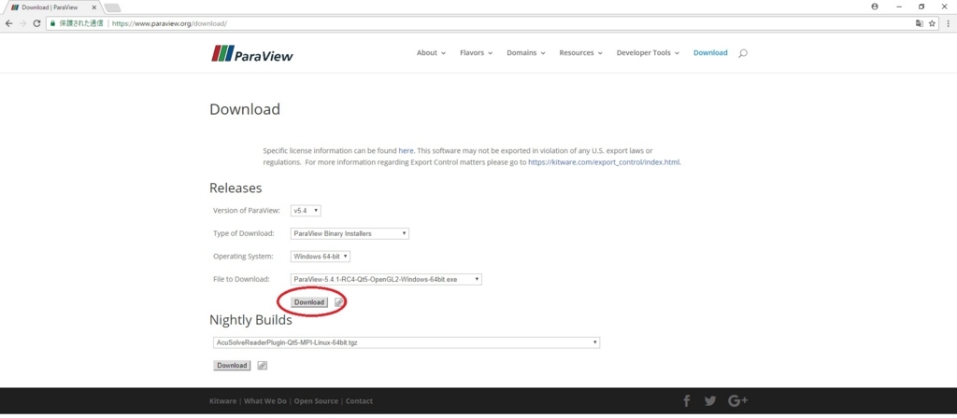
Task: Open the Download nav item
Action: pos(710,53)
